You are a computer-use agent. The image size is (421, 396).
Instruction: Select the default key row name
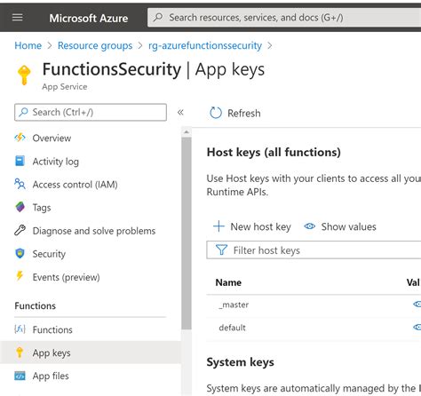(232, 328)
